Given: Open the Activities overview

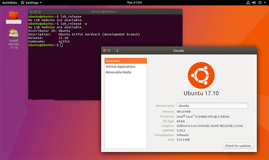Looking at the screenshot, I should (x=9, y=2).
